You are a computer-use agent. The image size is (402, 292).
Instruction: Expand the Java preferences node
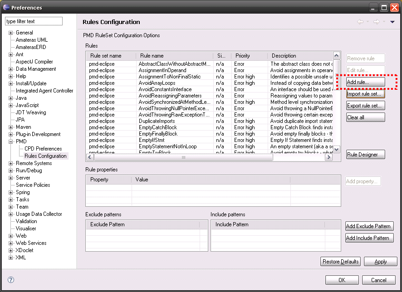(11, 98)
